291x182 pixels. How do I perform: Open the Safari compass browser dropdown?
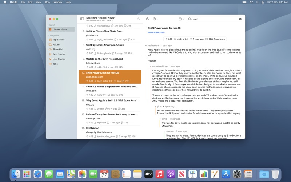pos(155,19)
